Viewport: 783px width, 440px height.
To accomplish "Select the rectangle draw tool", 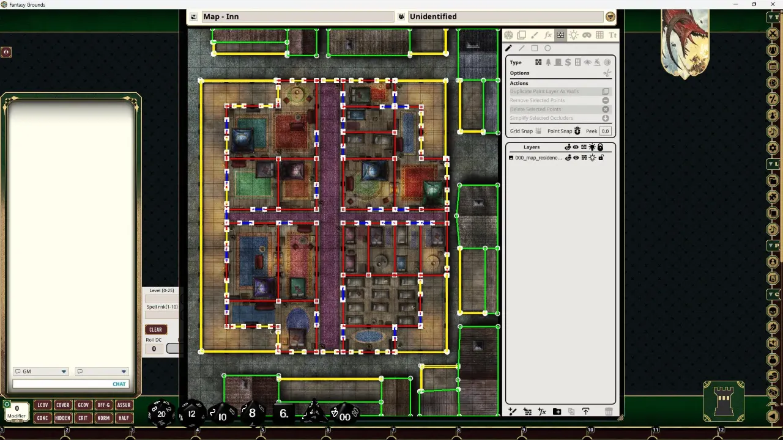I will tap(535, 48).
